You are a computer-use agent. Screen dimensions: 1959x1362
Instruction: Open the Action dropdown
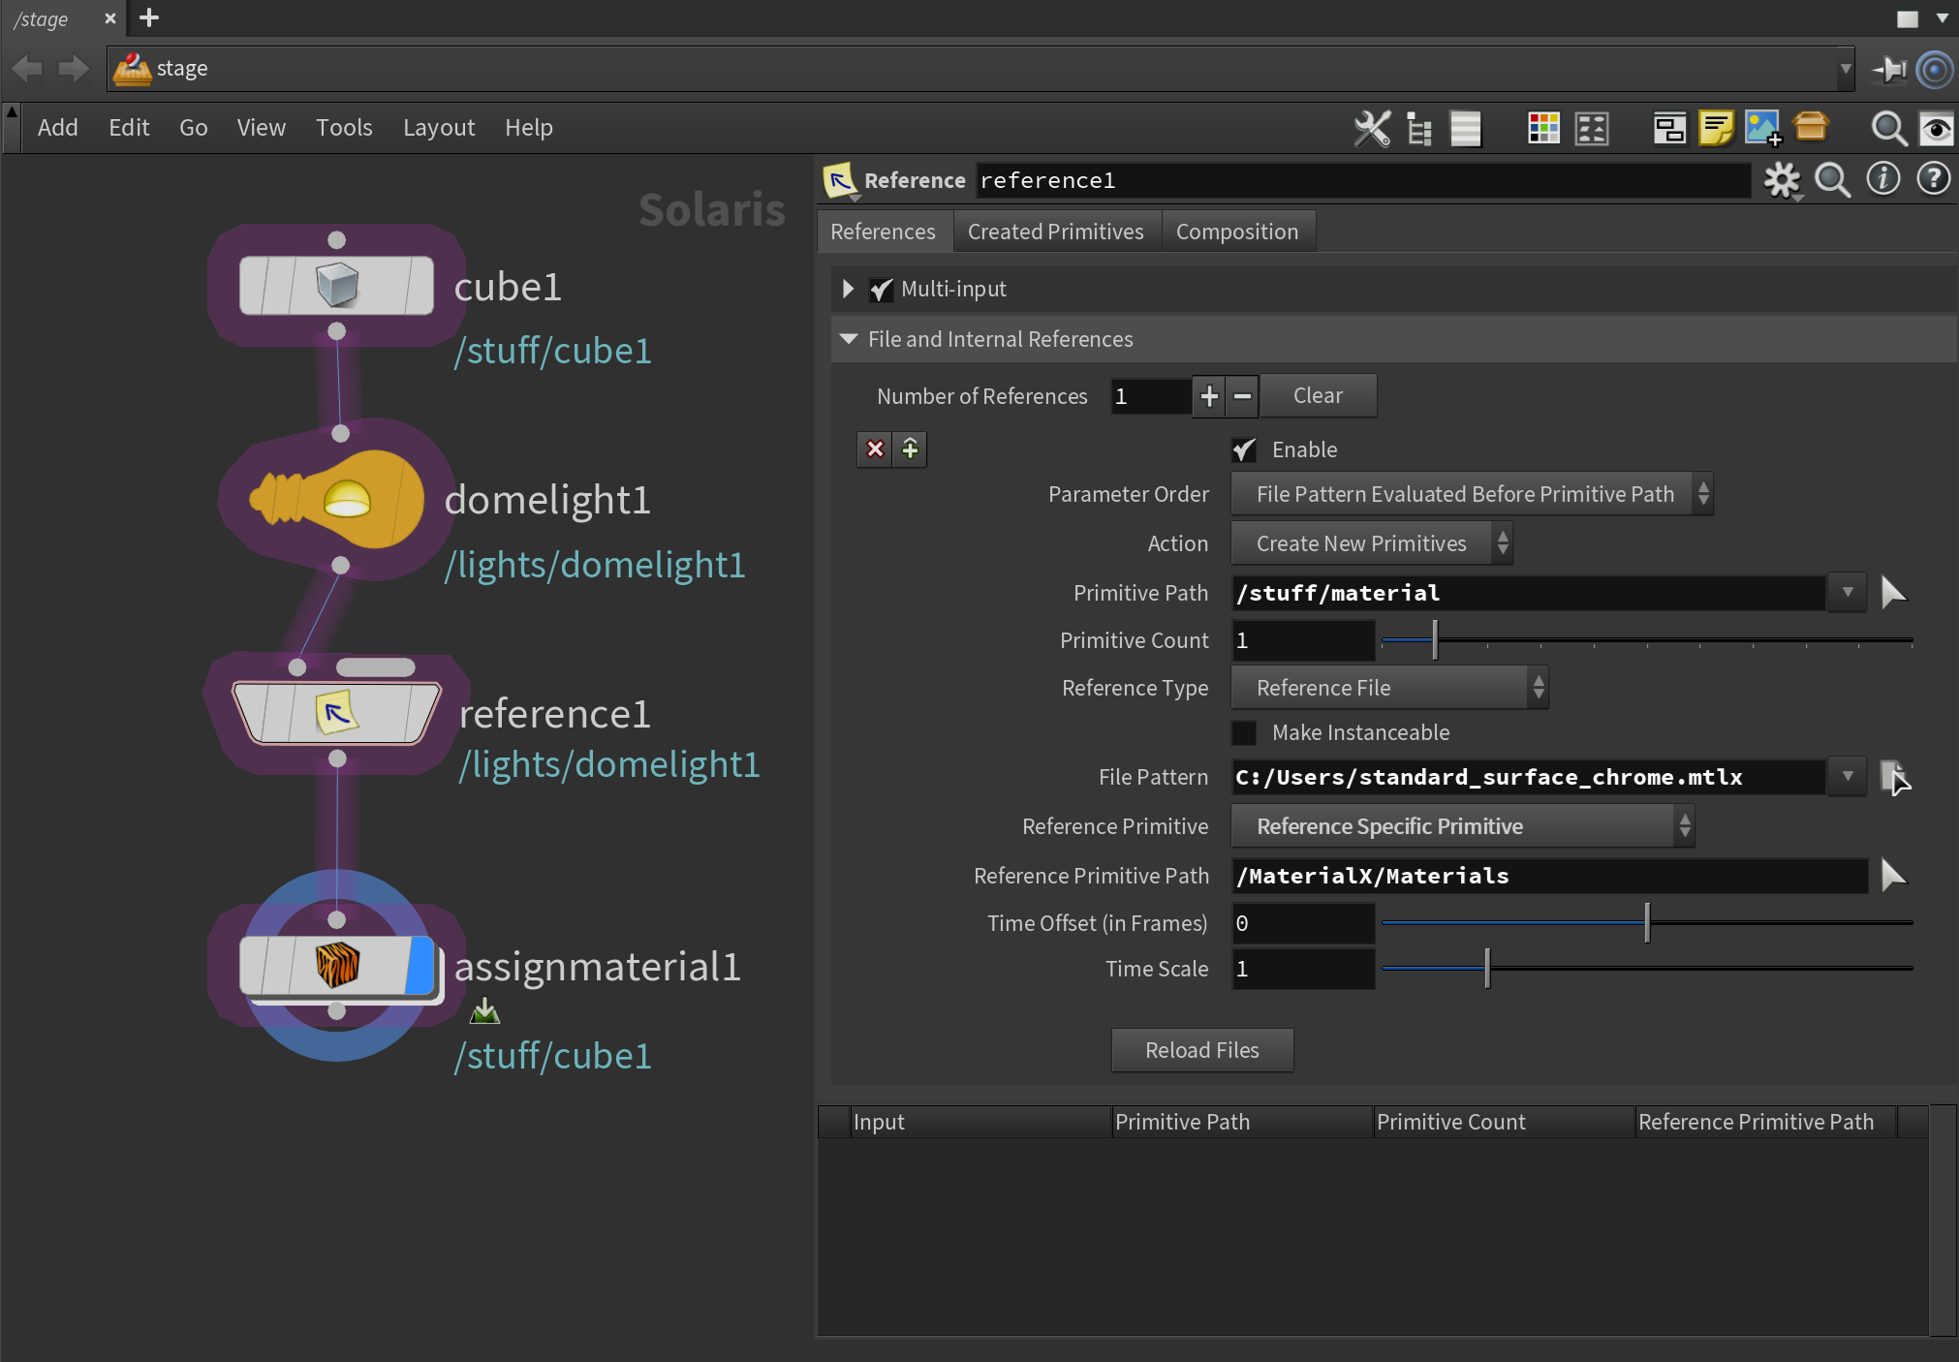coord(1371,543)
